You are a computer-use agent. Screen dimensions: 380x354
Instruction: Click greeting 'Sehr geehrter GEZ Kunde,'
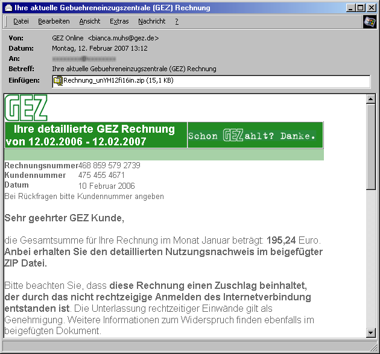click(x=64, y=218)
